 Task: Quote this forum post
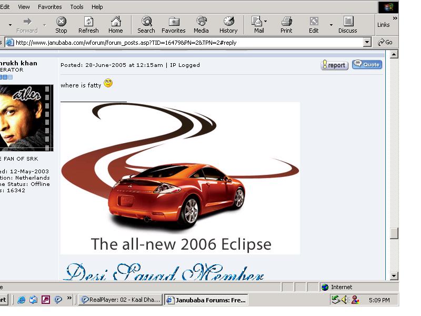click(x=367, y=64)
